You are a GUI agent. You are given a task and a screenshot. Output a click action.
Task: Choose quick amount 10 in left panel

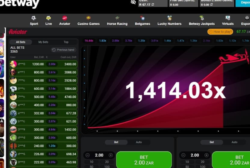[x=91, y=162]
